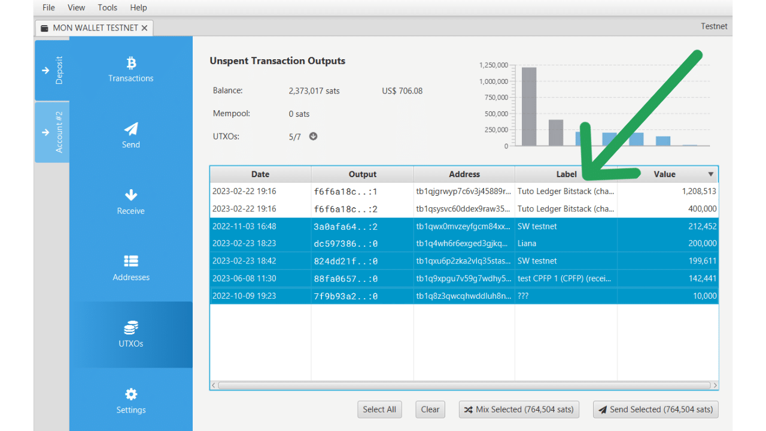Select the UTXO row valued 1,208,513
This screenshot has width=766, height=431.
(x=464, y=192)
